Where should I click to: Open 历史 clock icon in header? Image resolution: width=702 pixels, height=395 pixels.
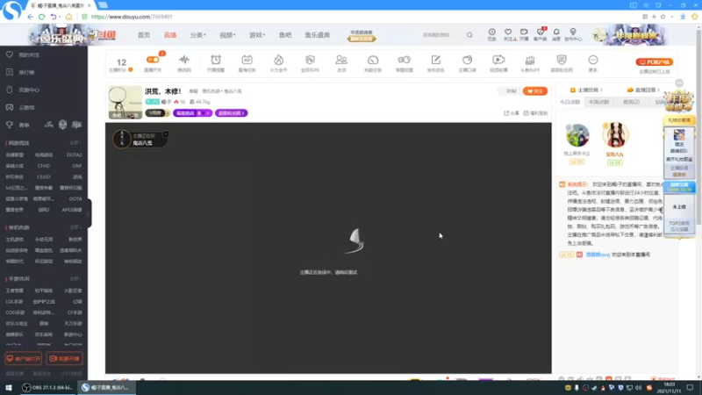tap(491, 32)
